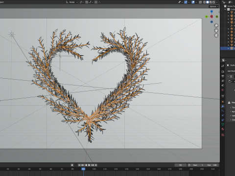Click the current frame field showing 90
The width and height of the screenshot is (235, 176).
pos(180,165)
